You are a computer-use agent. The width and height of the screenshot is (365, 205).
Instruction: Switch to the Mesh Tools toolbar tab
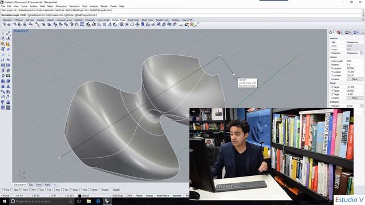(x=147, y=20)
